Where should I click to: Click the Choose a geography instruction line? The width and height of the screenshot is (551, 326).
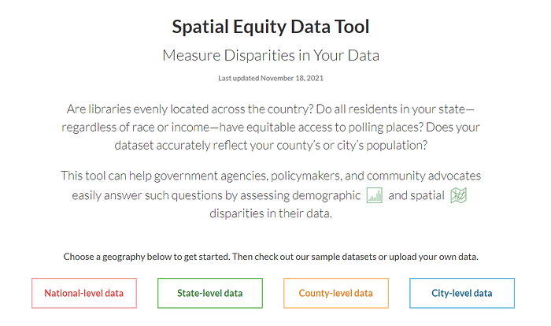[x=271, y=257]
